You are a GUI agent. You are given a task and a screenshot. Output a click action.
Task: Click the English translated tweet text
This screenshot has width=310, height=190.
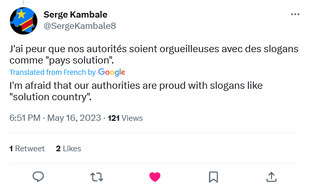136,91
